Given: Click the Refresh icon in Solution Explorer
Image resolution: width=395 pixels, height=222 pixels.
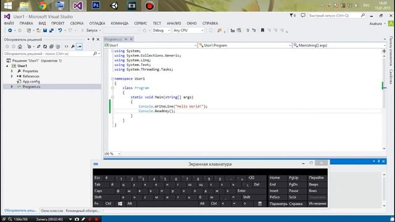Looking at the screenshot, I should pyautogui.click(x=45, y=47).
